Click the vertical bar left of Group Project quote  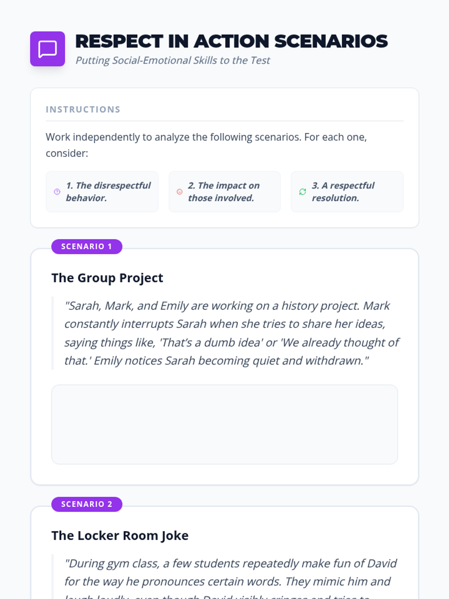tap(53, 333)
